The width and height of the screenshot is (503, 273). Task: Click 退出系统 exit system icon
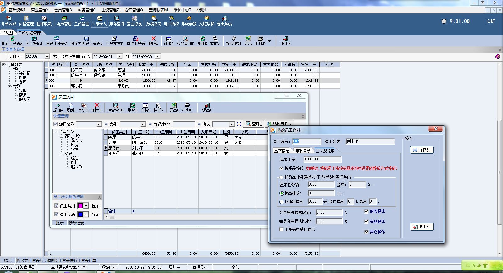tap(224, 21)
